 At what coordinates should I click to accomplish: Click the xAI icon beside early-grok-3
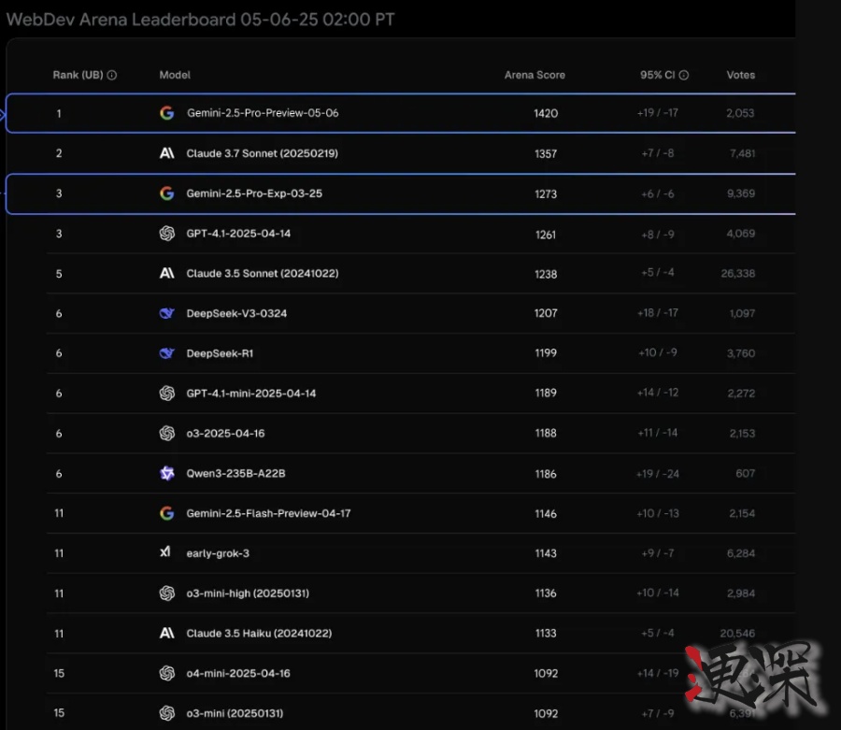click(x=166, y=552)
